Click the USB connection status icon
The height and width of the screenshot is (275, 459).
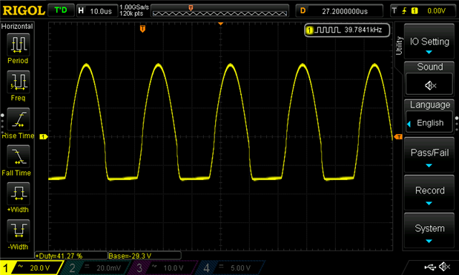430,267
